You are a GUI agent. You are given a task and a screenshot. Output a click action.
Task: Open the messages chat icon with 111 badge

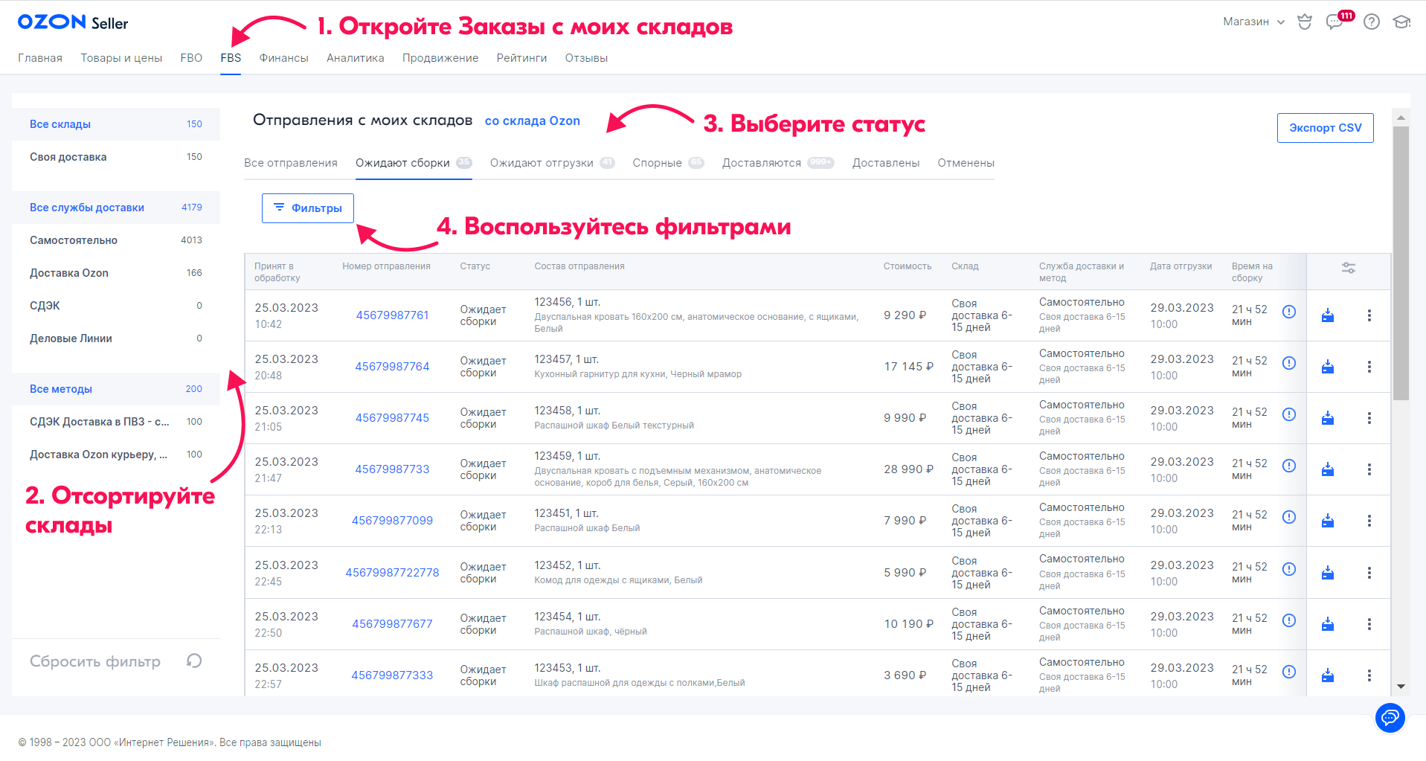[x=1335, y=22]
